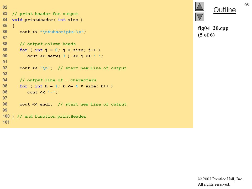Click the "\nSubscripts:\n" string literal
Viewport: 252px width, 189px height.
point(62,32)
